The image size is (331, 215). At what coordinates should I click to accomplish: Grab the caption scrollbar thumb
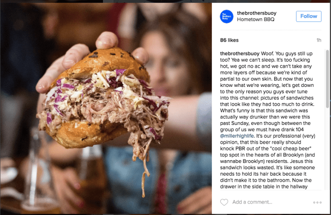point(327,79)
